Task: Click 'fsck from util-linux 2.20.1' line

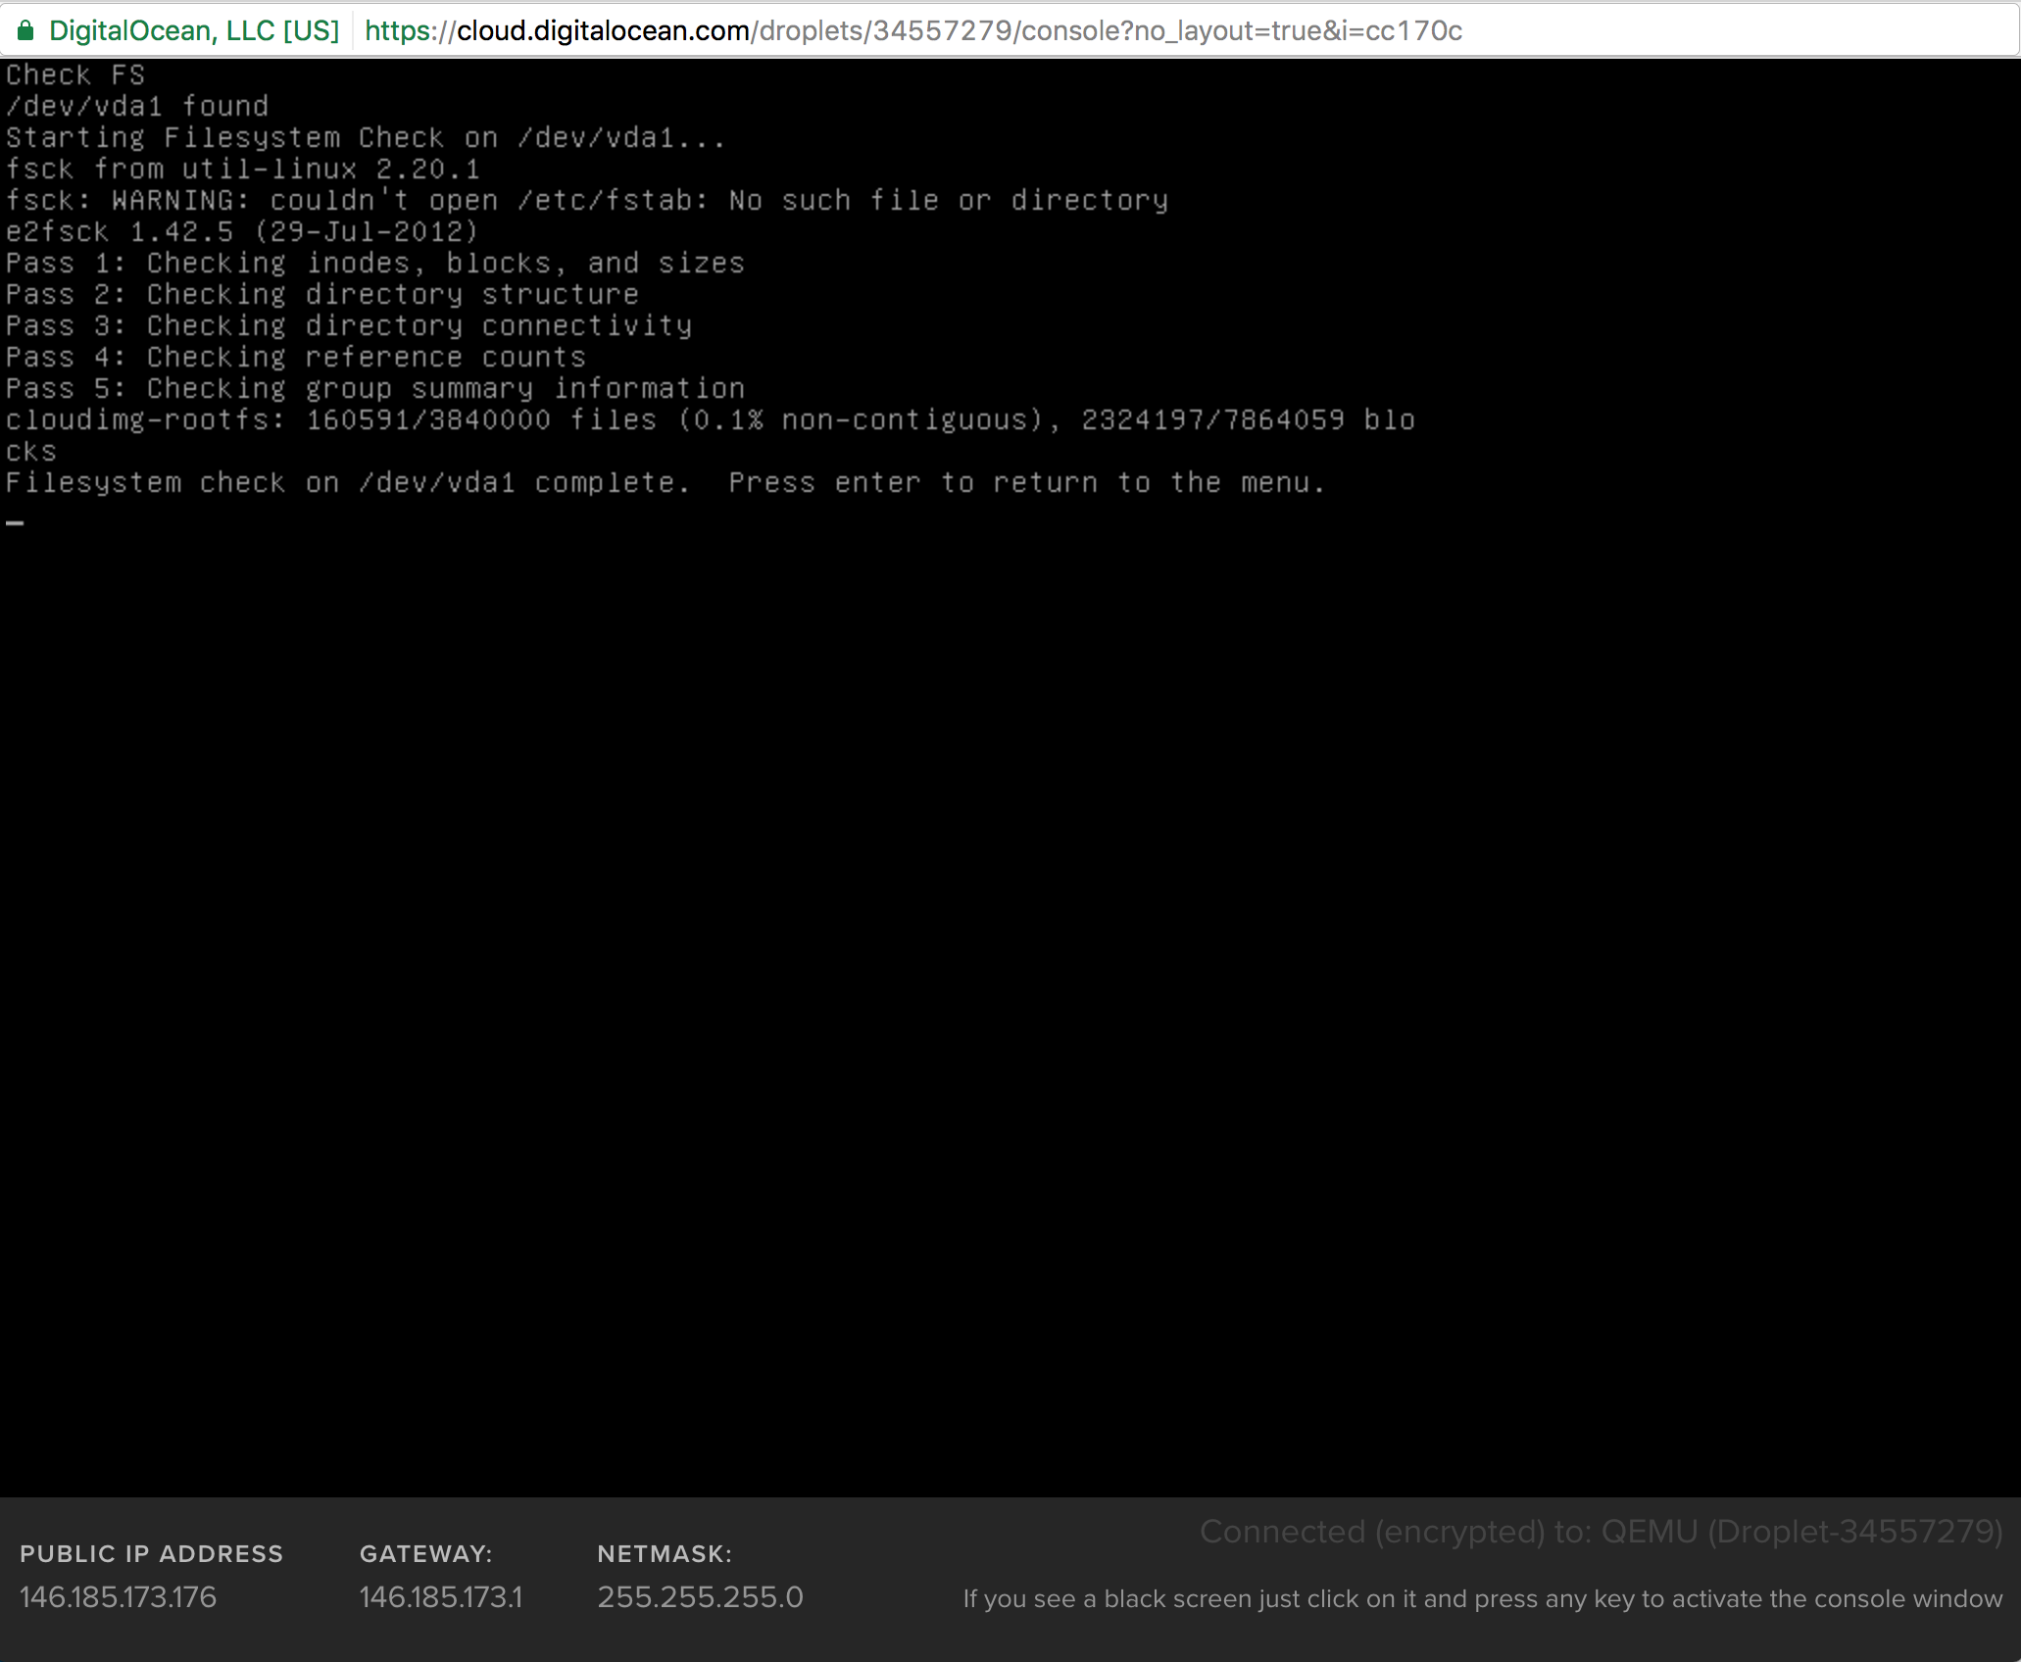Action: [243, 169]
